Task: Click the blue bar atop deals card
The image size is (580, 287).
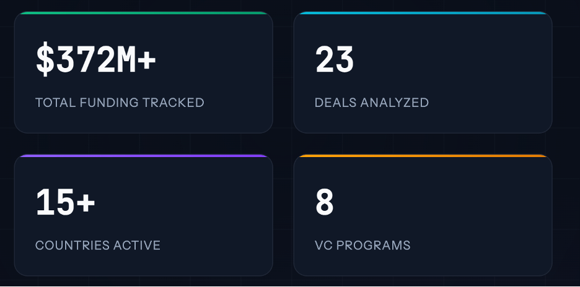Action: (423, 13)
